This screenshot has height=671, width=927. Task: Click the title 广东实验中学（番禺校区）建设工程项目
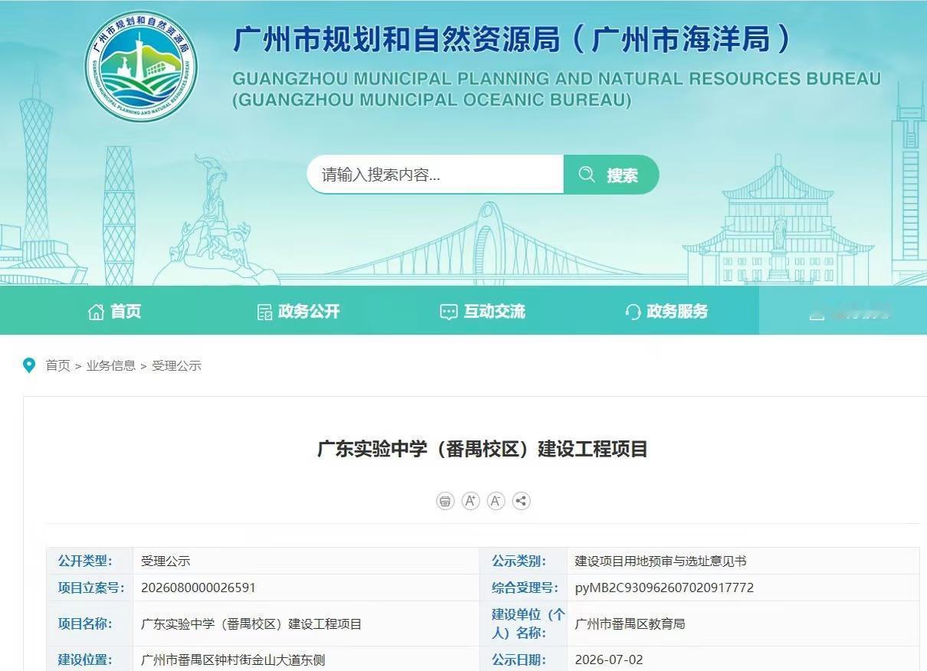483,449
